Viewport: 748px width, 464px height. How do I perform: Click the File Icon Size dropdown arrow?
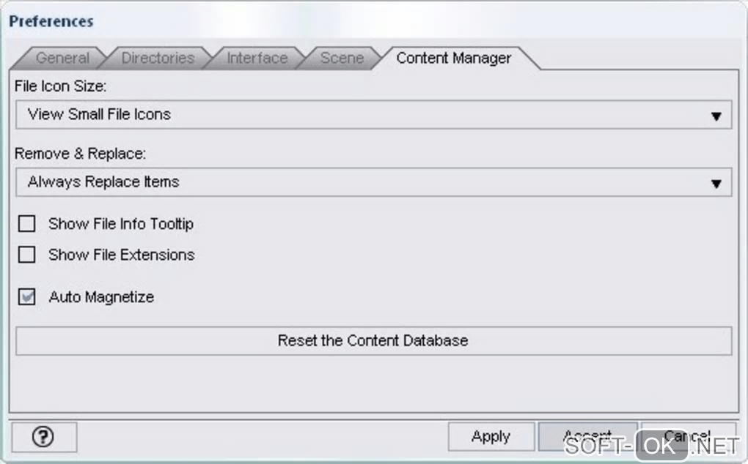(716, 116)
